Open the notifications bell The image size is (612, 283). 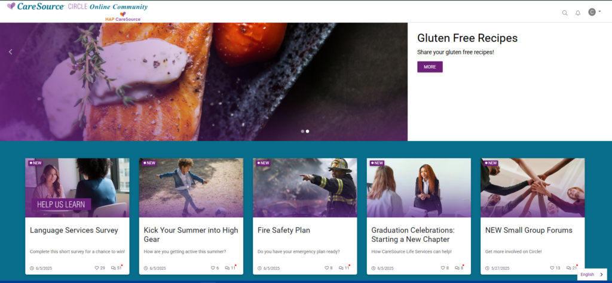(578, 13)
